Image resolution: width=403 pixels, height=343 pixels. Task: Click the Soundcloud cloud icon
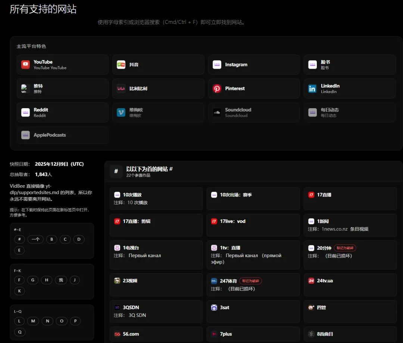[217, 112]
